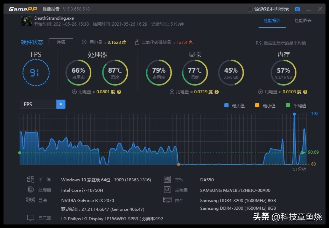Click the 显示器 monitor icon
Image resolution: width=329 pixels, height=228 pixels.
pyautogui.click(x=31, y=218)
